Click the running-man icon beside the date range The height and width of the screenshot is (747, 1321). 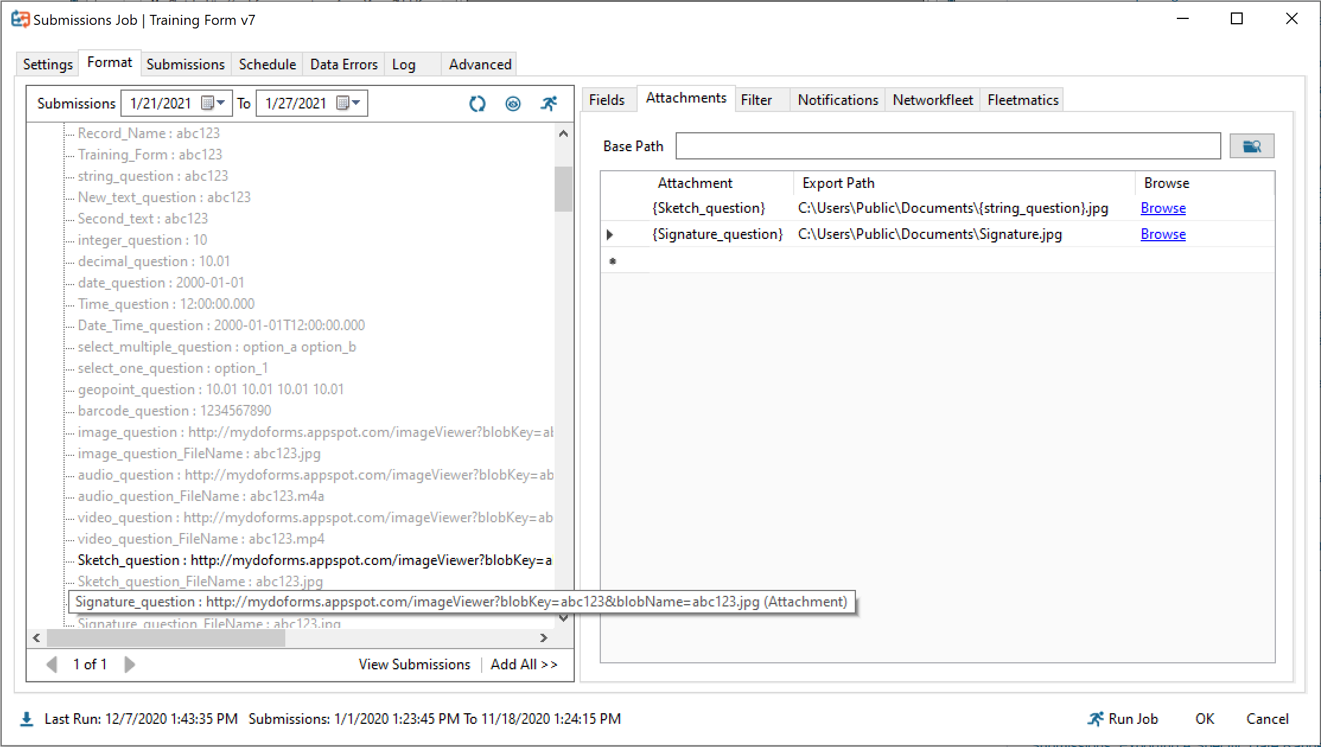click(x=549, y=103)
